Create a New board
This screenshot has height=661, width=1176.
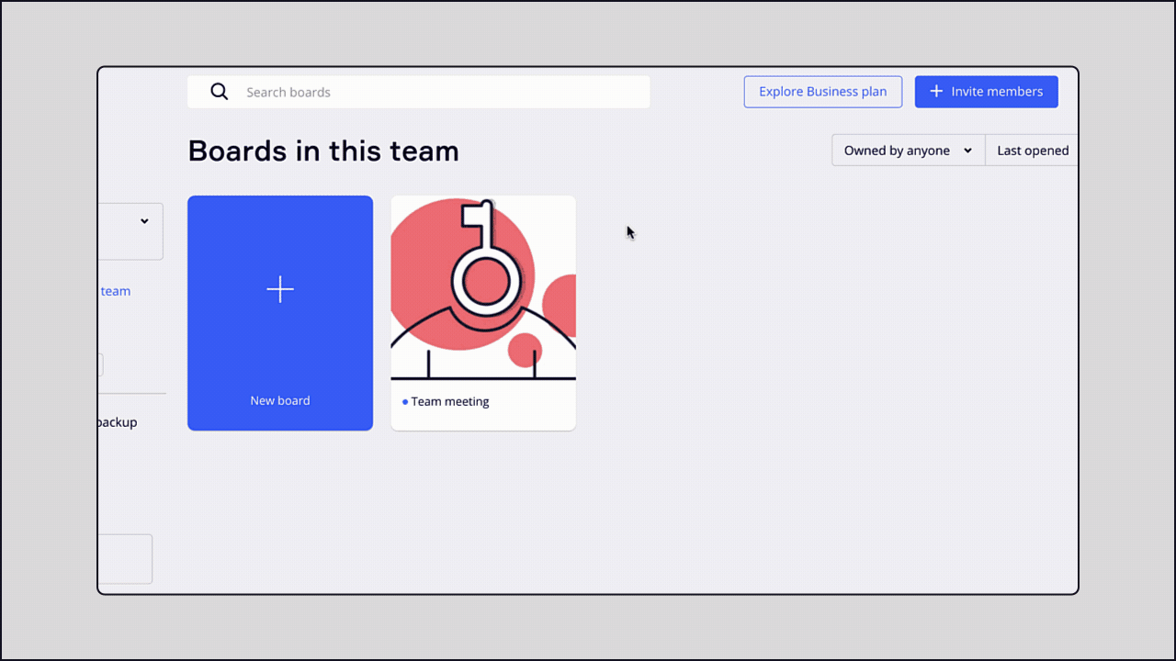point(280,313)
